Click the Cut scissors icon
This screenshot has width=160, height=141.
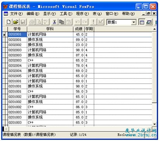pyautogui.click(x=55, y=22)
